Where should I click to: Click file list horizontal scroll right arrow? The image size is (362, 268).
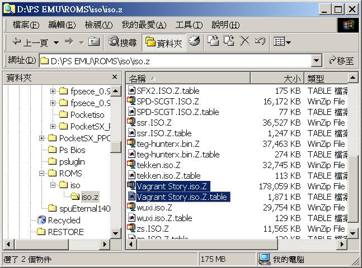point(342,244)
